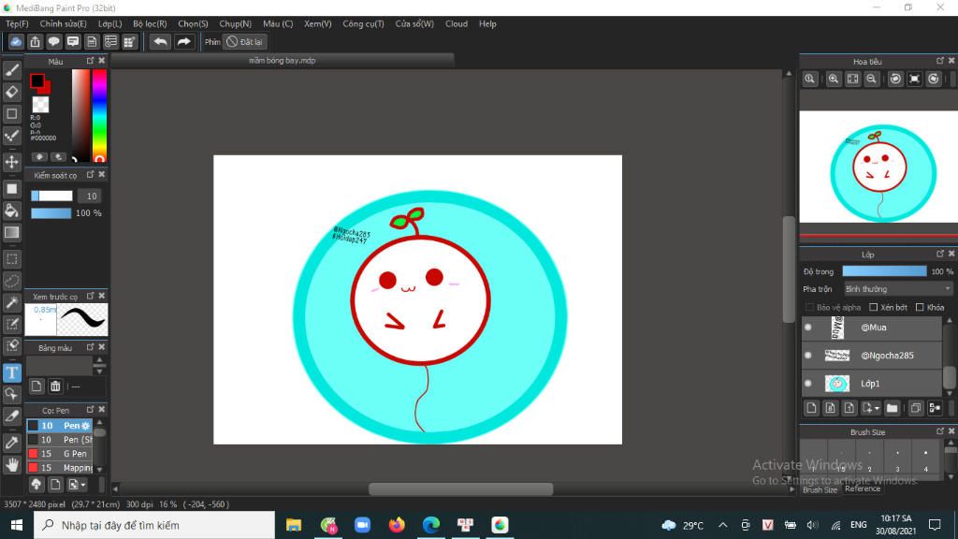Click the transparent color swatch
This screenshot has height=539, width=958.
(40, 105)
